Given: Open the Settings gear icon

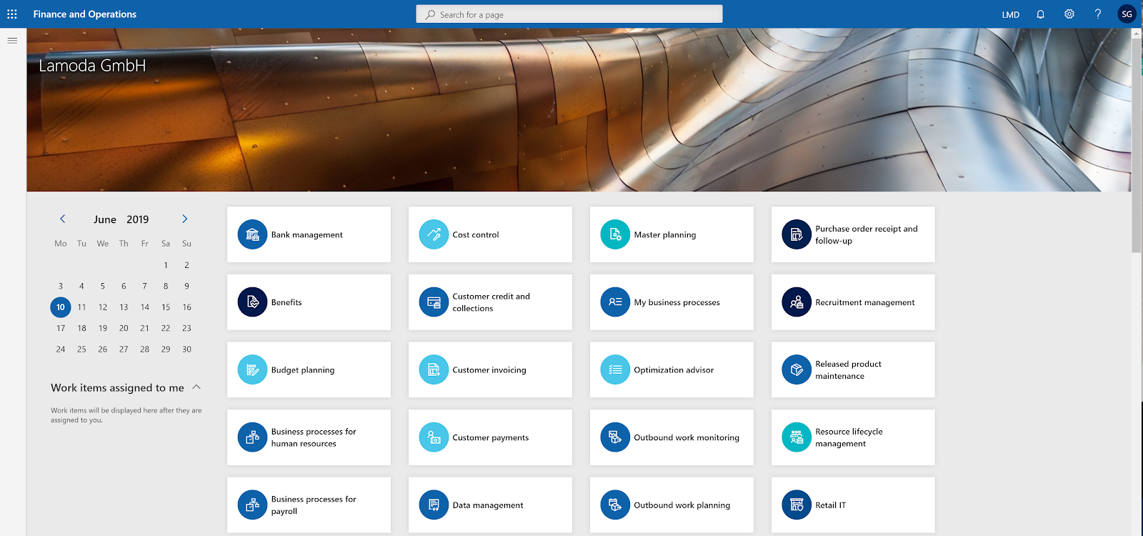Looking at the screenshot, I should point(1069,14).
